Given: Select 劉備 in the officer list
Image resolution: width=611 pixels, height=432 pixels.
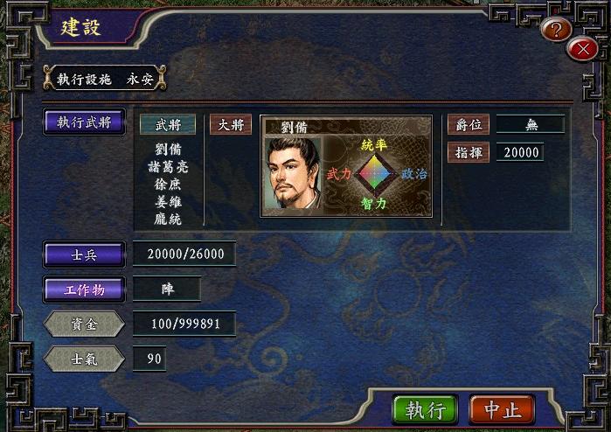Looking at the screenshot, I should pos(168,149).
